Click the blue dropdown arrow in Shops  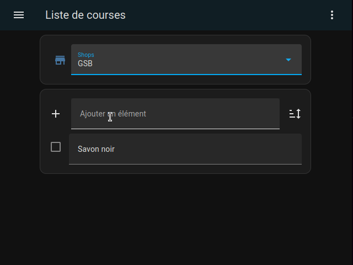(288, 60)
